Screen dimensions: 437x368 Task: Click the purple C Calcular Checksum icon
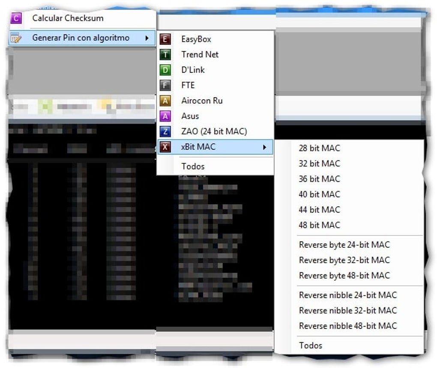pyautogui.click(x=16, y=18)
